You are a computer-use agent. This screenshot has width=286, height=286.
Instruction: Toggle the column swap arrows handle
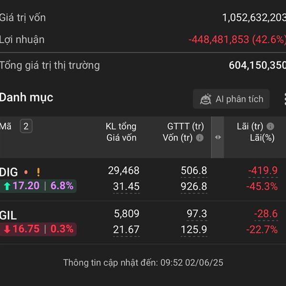[218, 137]
